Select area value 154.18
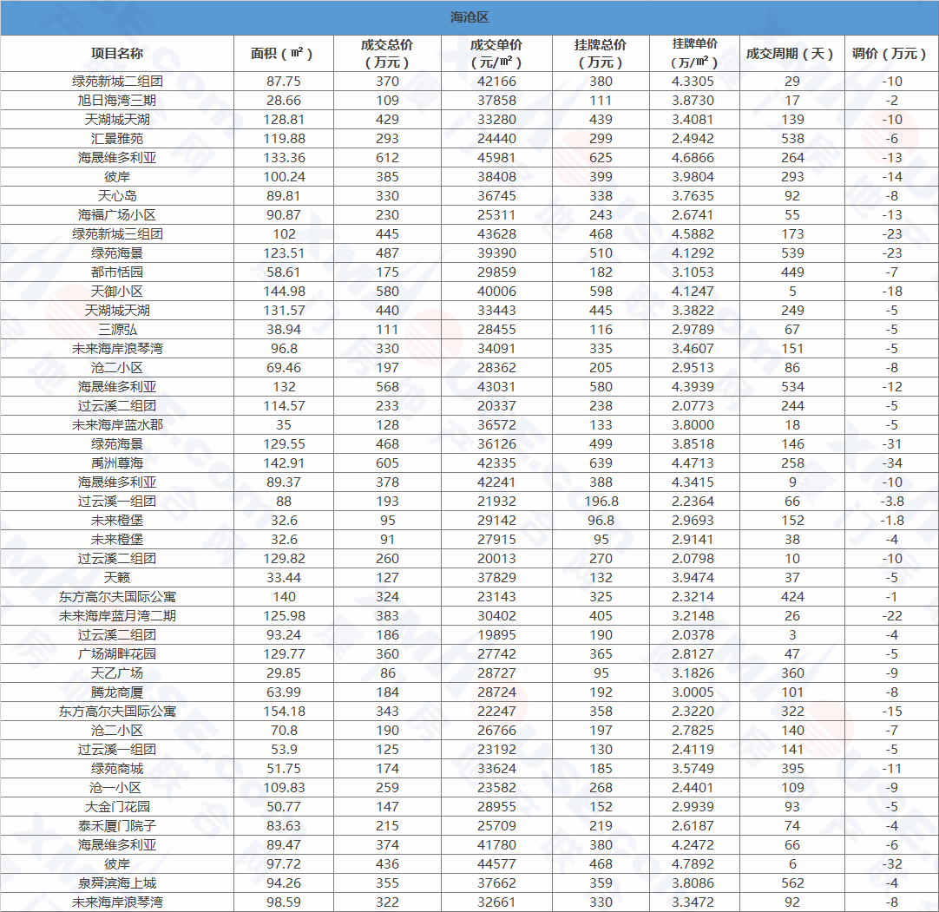The image size is (939, 912). [284, 712]
